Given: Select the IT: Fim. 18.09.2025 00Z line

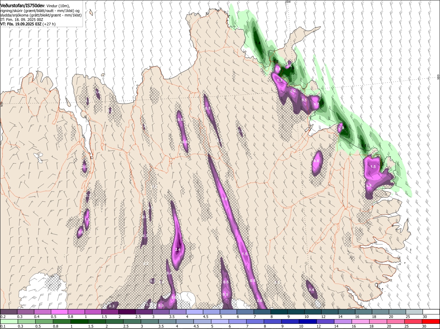Looking at the screenshot, I should [x=22, y=20].
